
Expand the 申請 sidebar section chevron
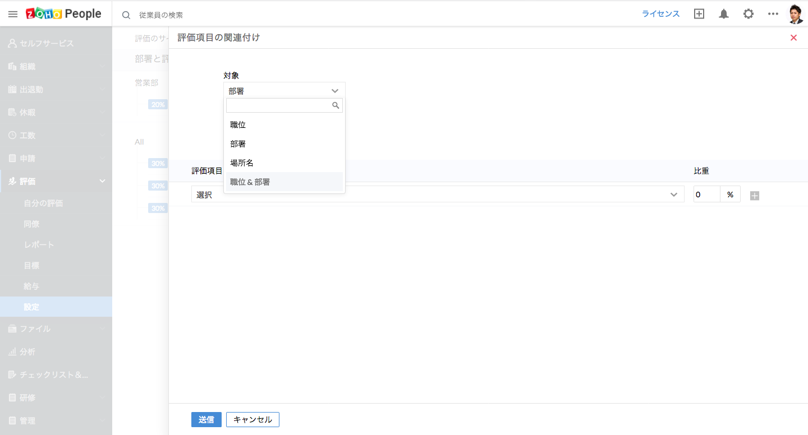tap(102, 158)
